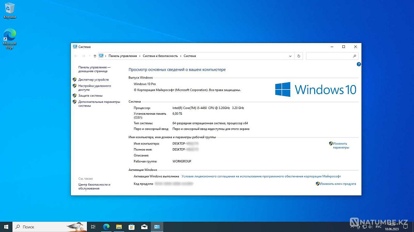414x232 pixels.
Task: Select Панель управления breadcrumb
Action: coord(123,56)
